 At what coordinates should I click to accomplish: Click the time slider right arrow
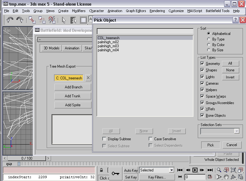point(48,158)
